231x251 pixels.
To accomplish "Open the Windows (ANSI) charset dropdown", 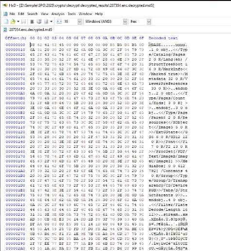I will tap(125, 21).
